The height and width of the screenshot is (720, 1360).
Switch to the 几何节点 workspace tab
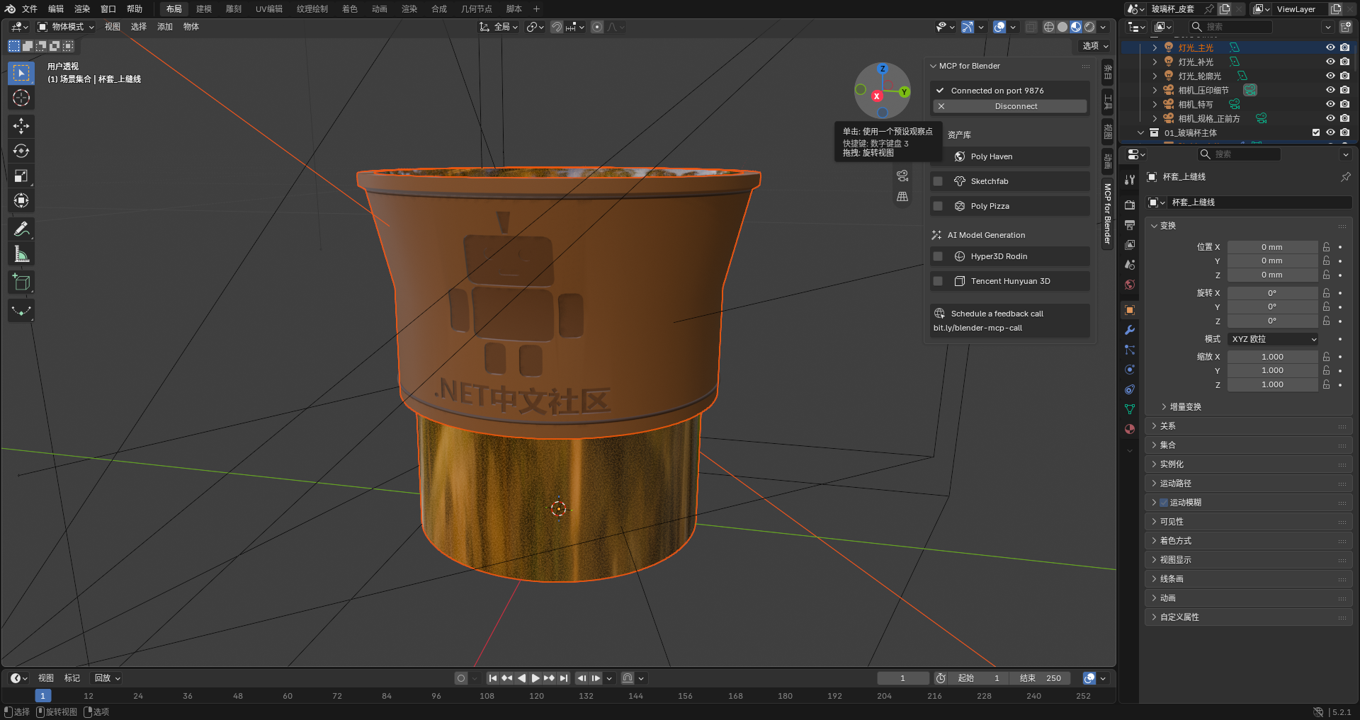[x=476, y=9]
